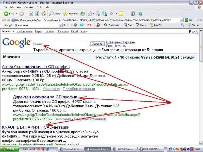
Task: Open the Favorites menu in menu bar
Action: (x=29, y=7)
